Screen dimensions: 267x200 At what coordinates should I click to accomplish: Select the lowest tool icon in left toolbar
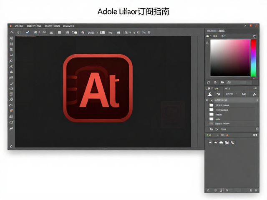(x=11, y=146)
